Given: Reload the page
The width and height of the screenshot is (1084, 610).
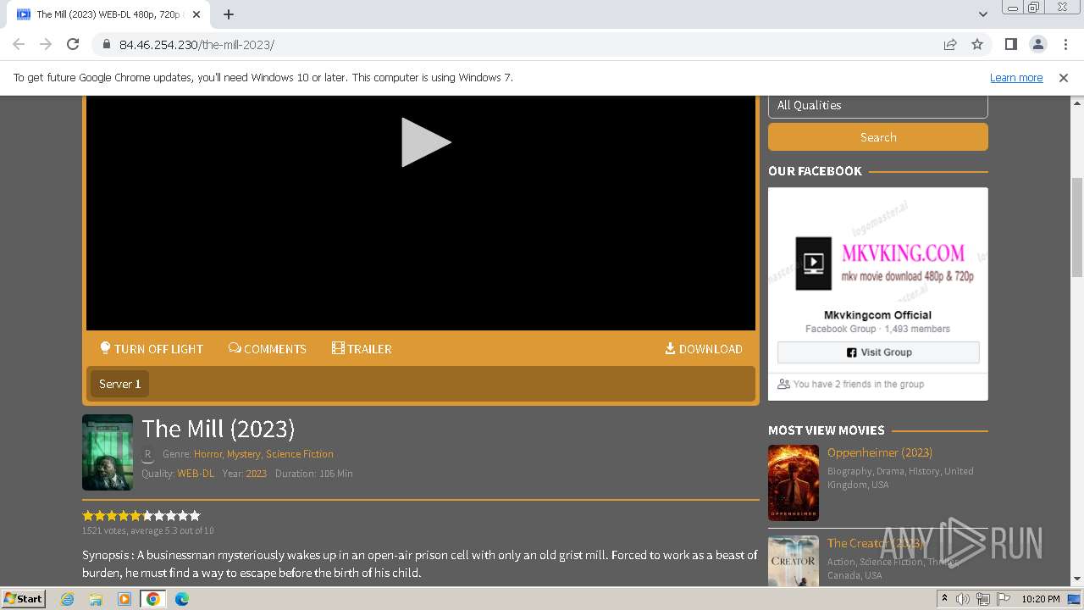Looking at the screenshot, I should coord(73,44).
